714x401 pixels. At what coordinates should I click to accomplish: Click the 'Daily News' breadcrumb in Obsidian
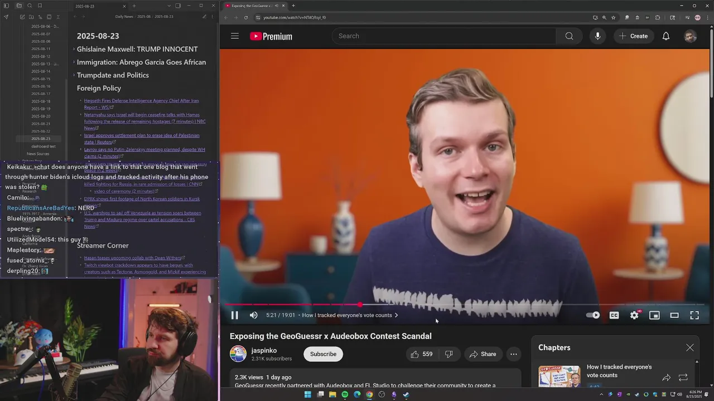(x=124, y=17)
